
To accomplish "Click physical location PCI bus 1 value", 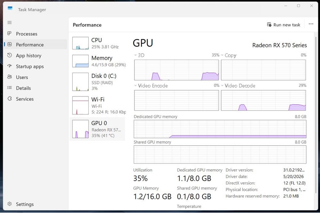I will click(294, 190).
